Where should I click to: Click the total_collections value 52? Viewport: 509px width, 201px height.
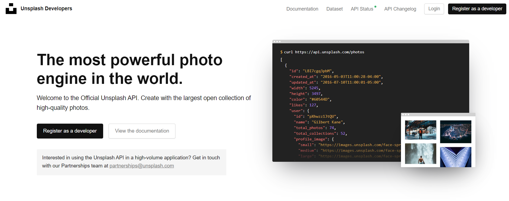tap(343, 134)
